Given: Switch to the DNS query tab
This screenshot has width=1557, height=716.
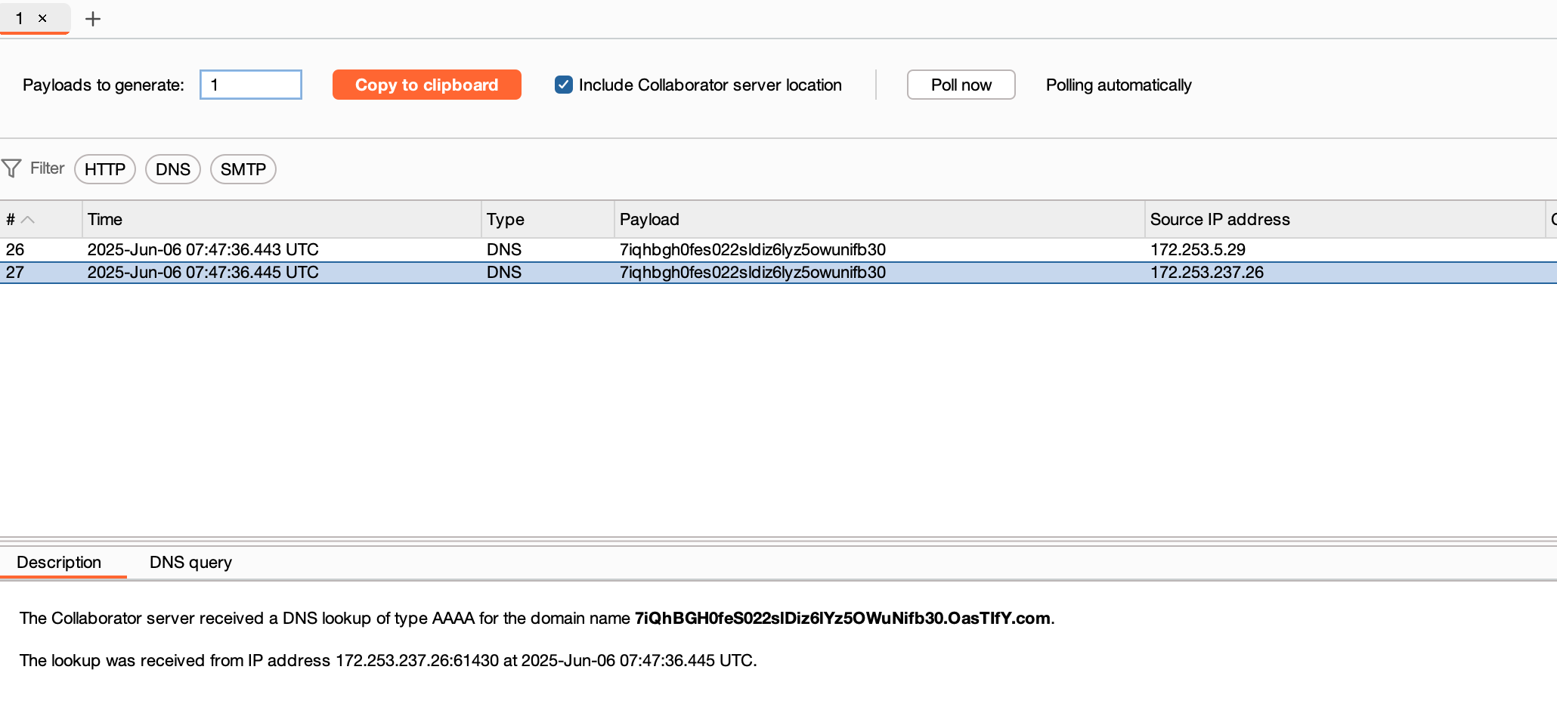Looking at the screenshot, I should pos(190,562).
